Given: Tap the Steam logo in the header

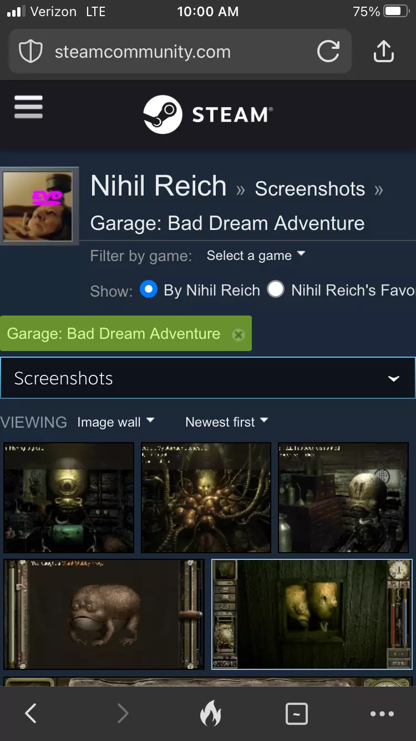Looking at the screenshot, I should point(208,114).
